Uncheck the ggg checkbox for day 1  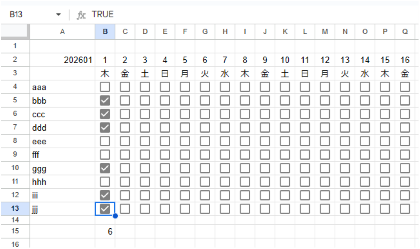point(105,169)
